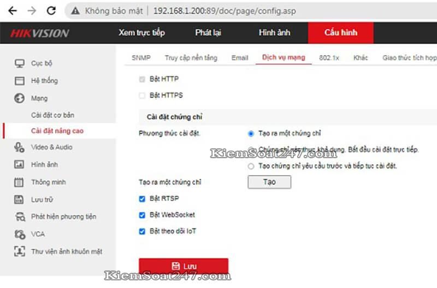Screen dimensions: 437x288
Task: Save settings with the Lưu button
Action: click(x=184, y=266)
